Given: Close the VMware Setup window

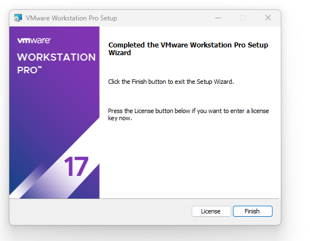Looking at the screenshot, I should pos(268,18).
